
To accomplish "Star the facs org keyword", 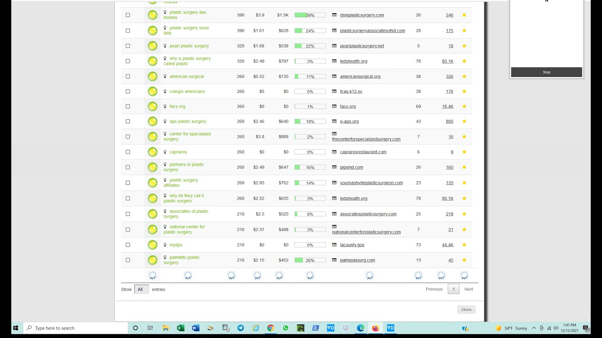I will point(464,107).
